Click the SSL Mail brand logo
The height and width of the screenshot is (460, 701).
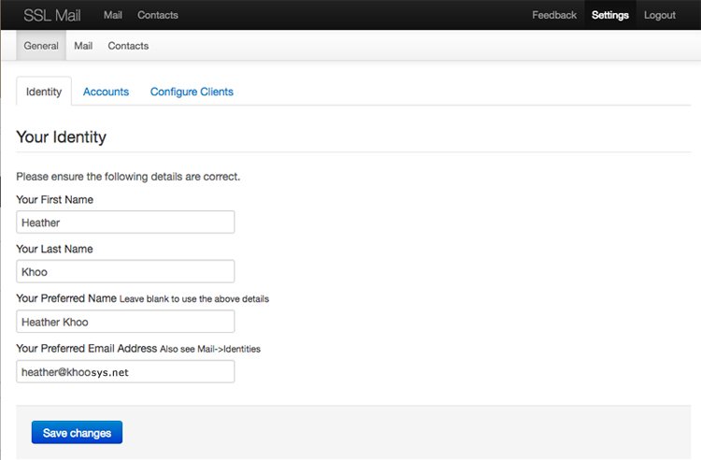point(52,15)
